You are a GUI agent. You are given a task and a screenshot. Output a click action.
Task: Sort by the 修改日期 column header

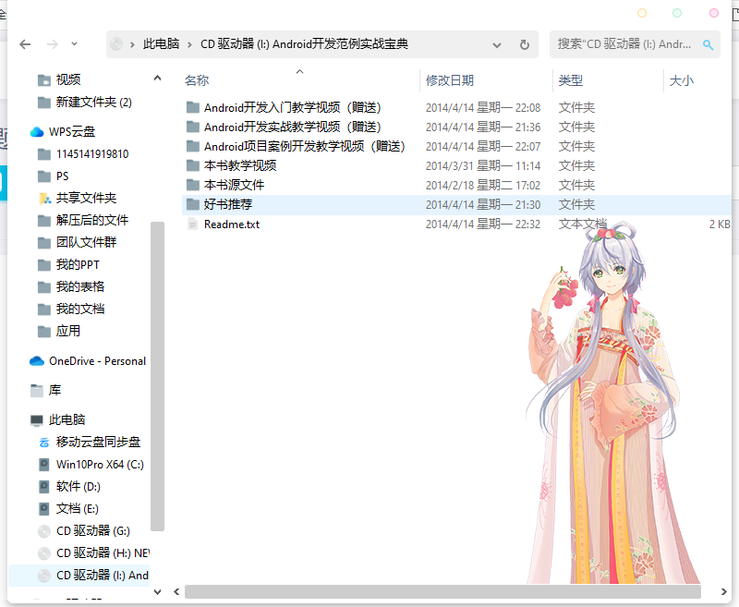coord(450,80)
